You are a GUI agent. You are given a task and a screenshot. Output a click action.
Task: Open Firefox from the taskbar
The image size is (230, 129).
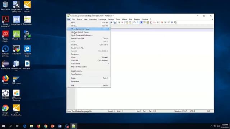38,126
